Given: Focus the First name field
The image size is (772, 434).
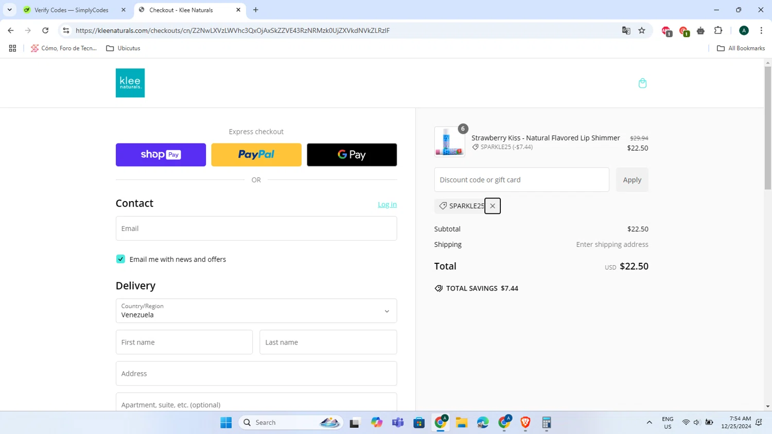Looking at the screenshot, I should 184,342.
